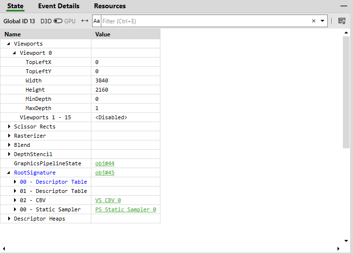Click the Name column header
This screenshot has width=353, height=254.
(46, 34)
